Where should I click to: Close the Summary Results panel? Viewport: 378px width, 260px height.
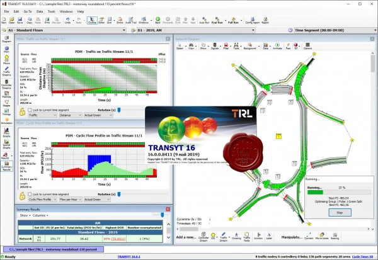click(168, 209)
